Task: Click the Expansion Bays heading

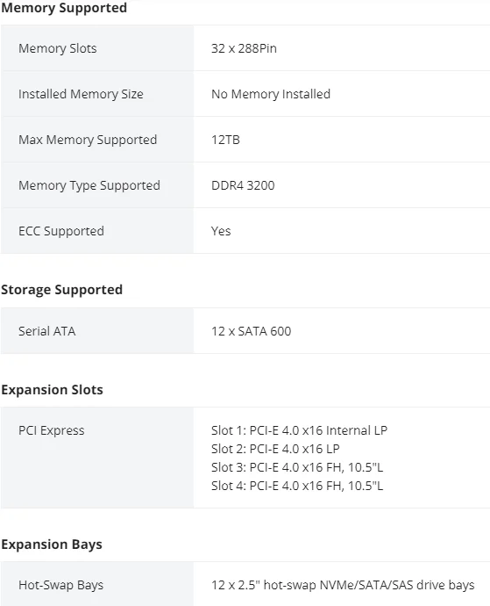Action: [x=52, y=545]
